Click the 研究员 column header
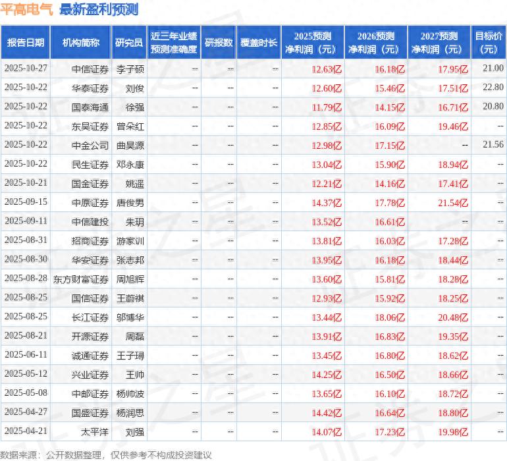 pos(129,42)
